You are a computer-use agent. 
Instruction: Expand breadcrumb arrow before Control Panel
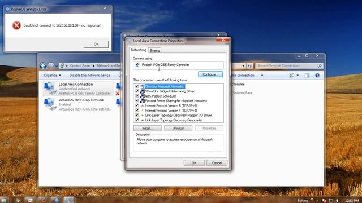point(67,66)
